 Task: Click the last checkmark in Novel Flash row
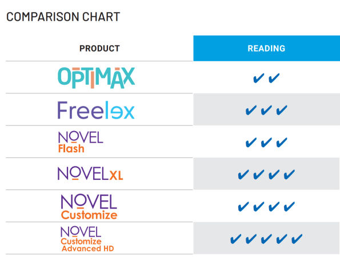(282, 143)
